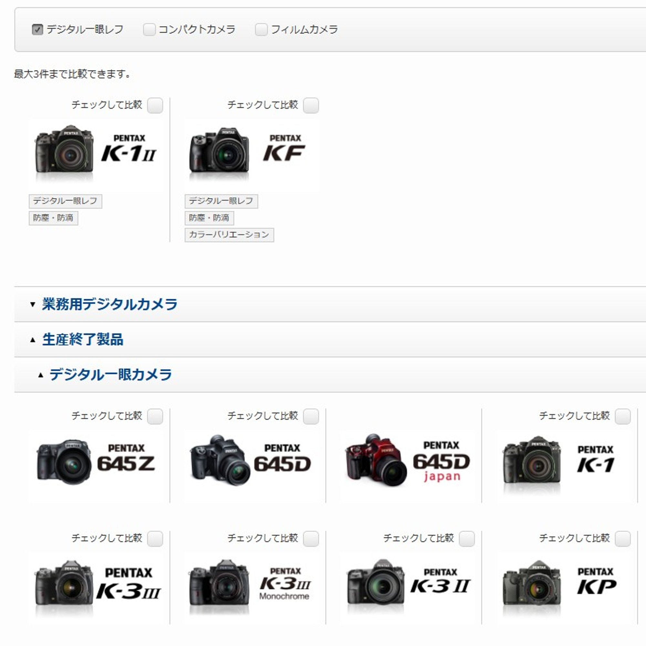Open the K-3 III Monochrome camera image
This screenshot has width=646, height=646.
tap(219, 582)
